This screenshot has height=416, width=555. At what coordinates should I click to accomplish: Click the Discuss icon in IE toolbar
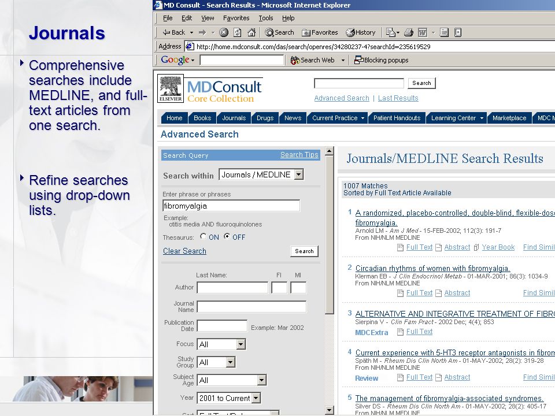coord(444,32)
